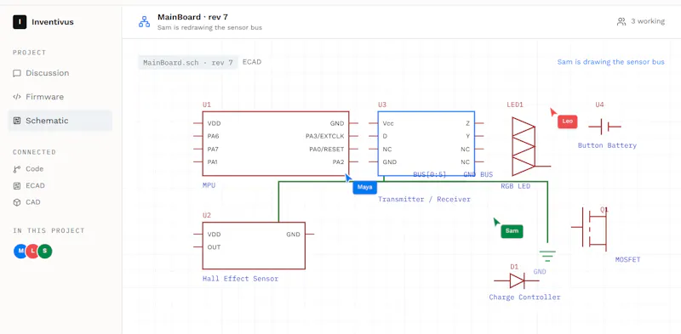Click the MainBoard.sch · rev 7 file tag
Screen dimensions: 681x334
[x=188, y=62]
